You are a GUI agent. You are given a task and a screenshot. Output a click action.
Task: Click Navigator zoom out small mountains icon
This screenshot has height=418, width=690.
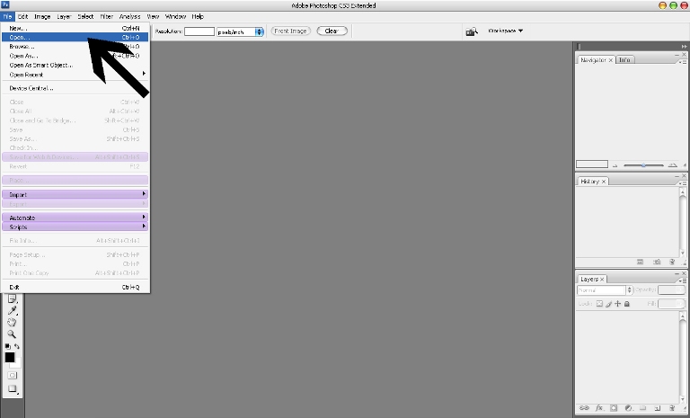point(615,165)
